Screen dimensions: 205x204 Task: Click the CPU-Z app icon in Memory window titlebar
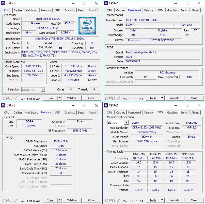click(3, 105)
